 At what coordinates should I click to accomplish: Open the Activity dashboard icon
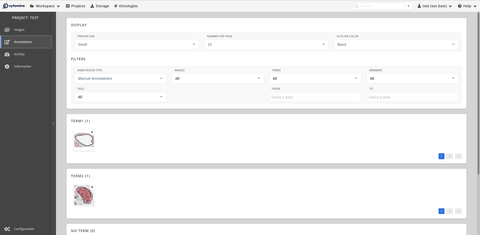click(x=7, y=54)
